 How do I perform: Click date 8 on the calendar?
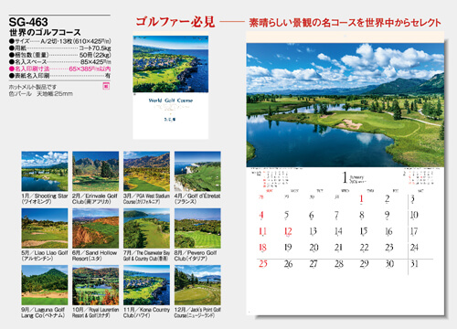point(362,215)
